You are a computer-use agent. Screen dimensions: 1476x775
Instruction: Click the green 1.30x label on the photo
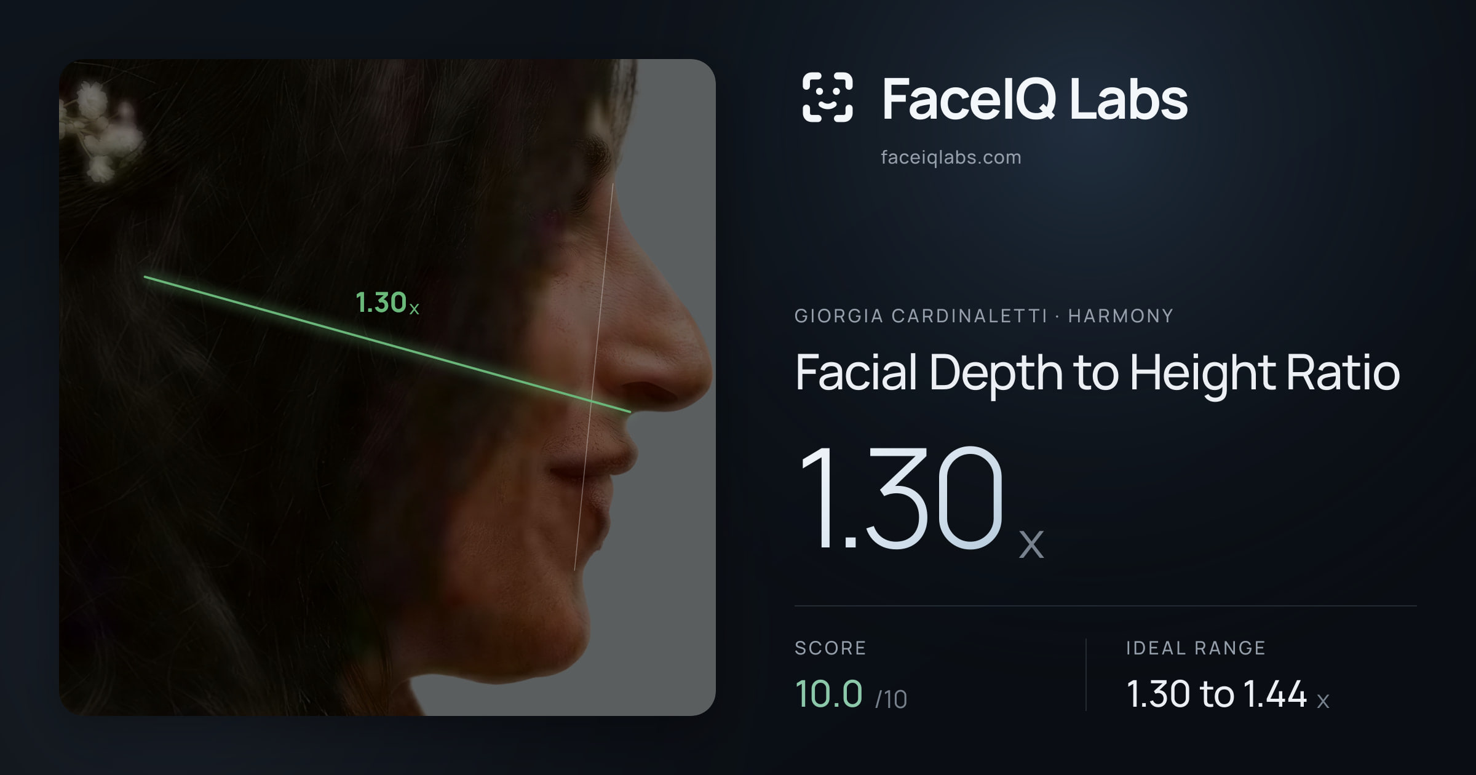(387, 303)
